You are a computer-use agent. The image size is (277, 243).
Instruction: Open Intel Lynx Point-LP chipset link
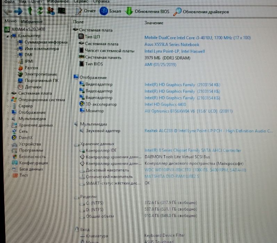174,51
